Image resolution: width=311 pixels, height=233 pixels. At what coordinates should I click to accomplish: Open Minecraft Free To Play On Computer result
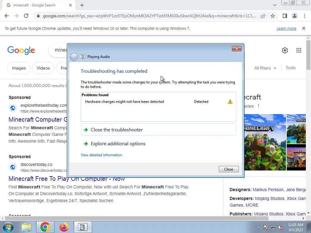[67, 179]
